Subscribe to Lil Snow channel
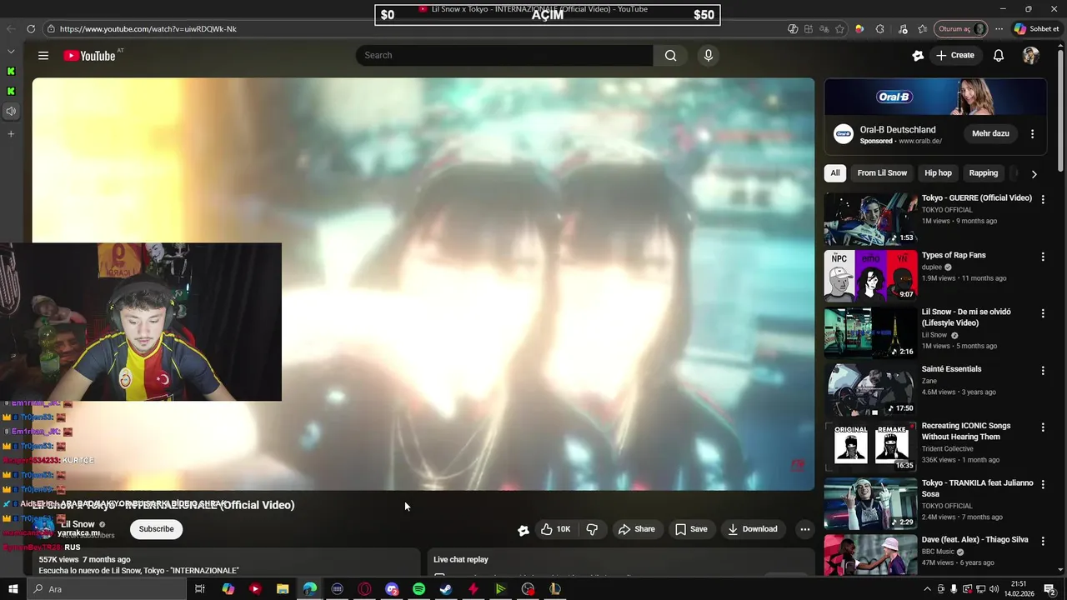The height and width of the screenshot is (600, 1067). [x=156, y=529]
